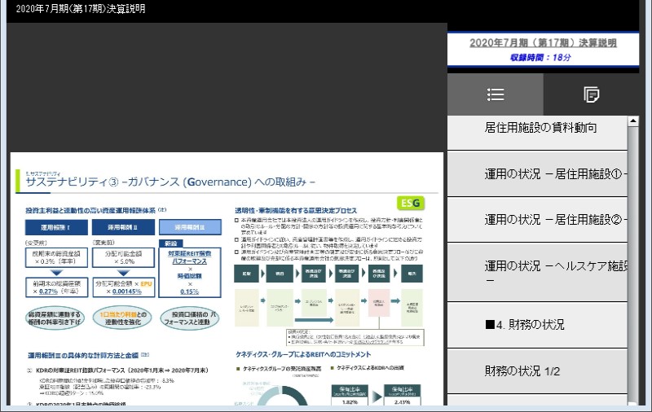
Task: Go to section ■4. 財務の状況
Action: pos(537,325)
